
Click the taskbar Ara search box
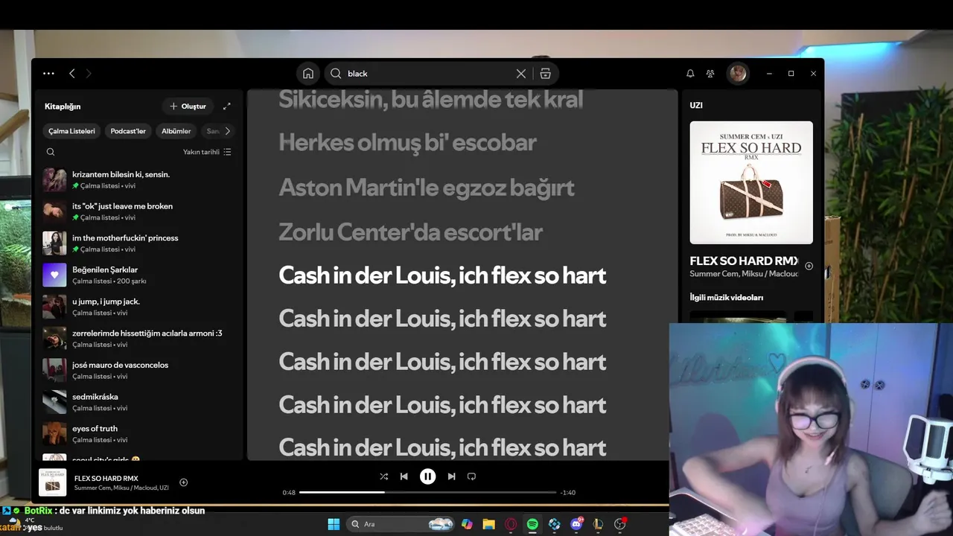click(x=401, y=524)
